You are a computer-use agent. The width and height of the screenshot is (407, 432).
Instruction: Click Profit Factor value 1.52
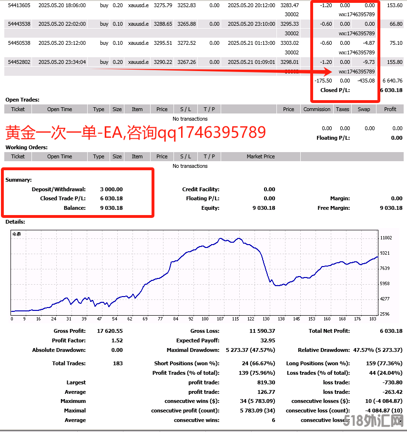point(117,340)
